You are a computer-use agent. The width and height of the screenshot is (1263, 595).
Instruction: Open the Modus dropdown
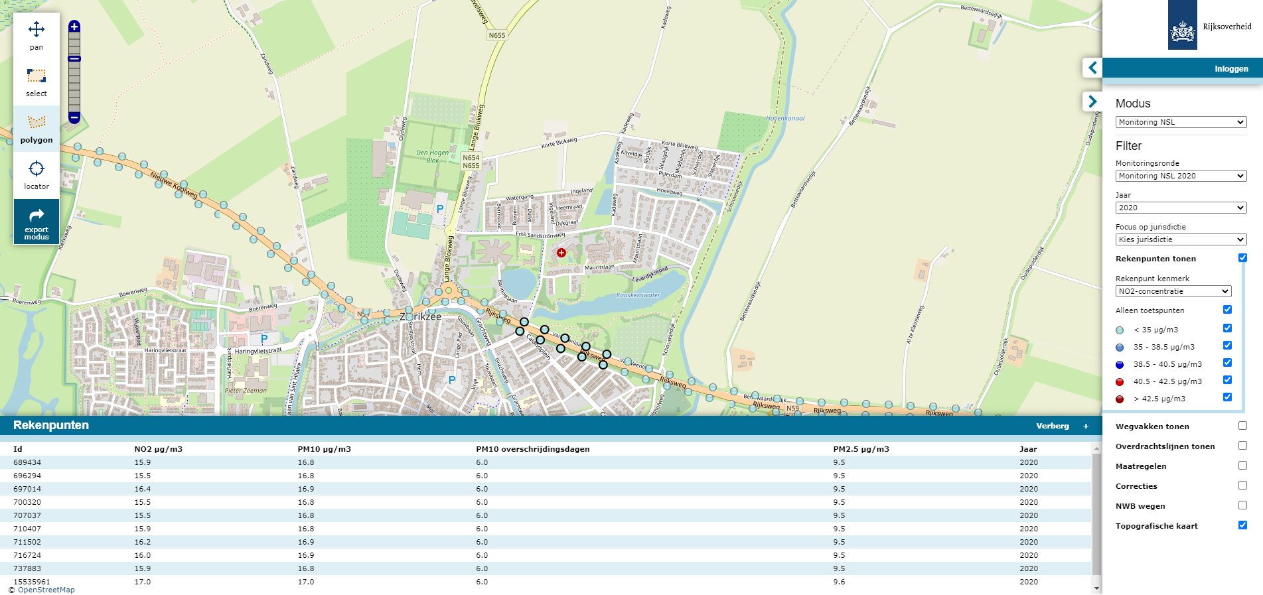pyautogui.click(x=1181, y=122)
